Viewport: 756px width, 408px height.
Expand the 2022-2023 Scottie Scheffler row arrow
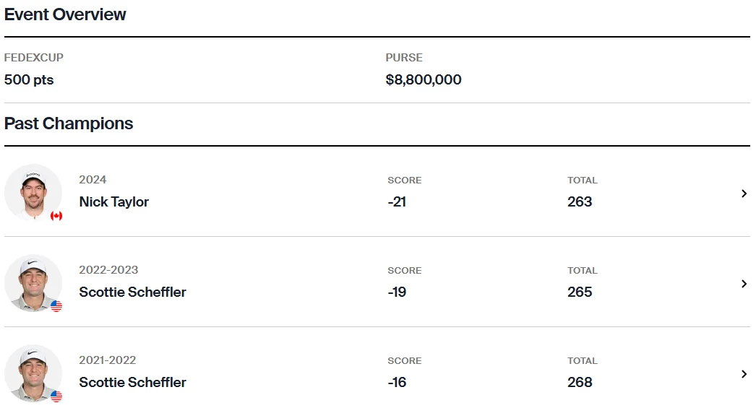[x=744, y=284]
